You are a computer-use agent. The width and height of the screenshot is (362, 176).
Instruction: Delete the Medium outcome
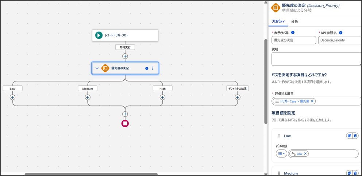355,173
